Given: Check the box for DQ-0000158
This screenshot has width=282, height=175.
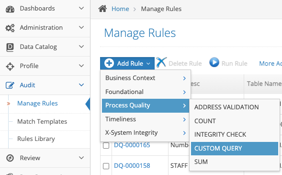Looking at the screenshot, I should 106,166.
